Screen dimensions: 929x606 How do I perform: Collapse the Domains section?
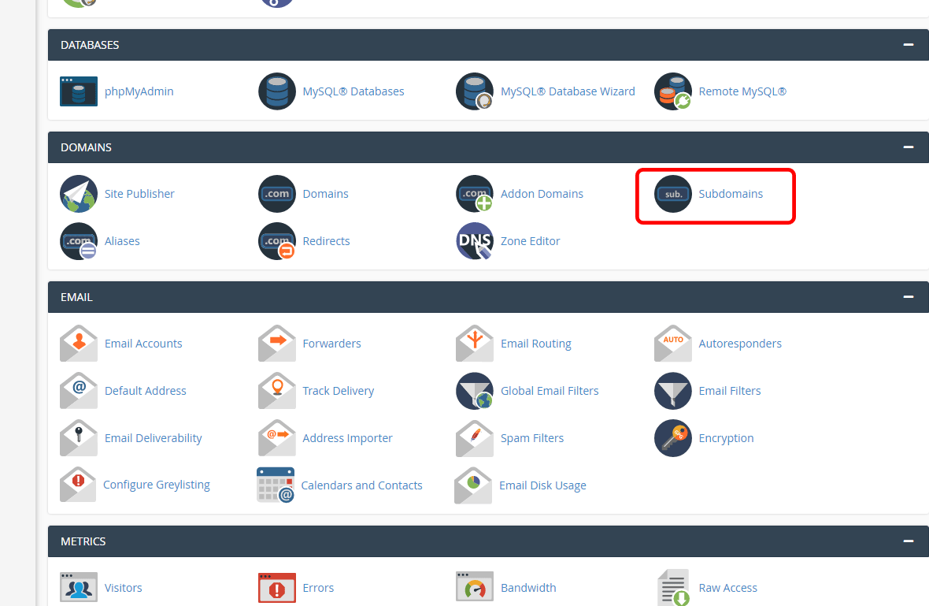(909, 147)
